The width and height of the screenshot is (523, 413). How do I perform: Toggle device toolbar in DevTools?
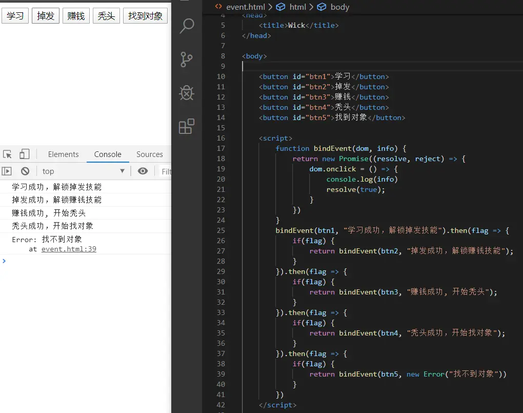[24, 154]
